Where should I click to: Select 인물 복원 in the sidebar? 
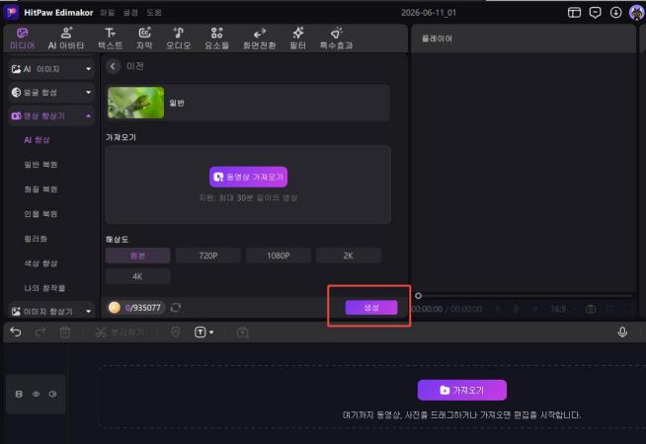(x=40, y=214)
